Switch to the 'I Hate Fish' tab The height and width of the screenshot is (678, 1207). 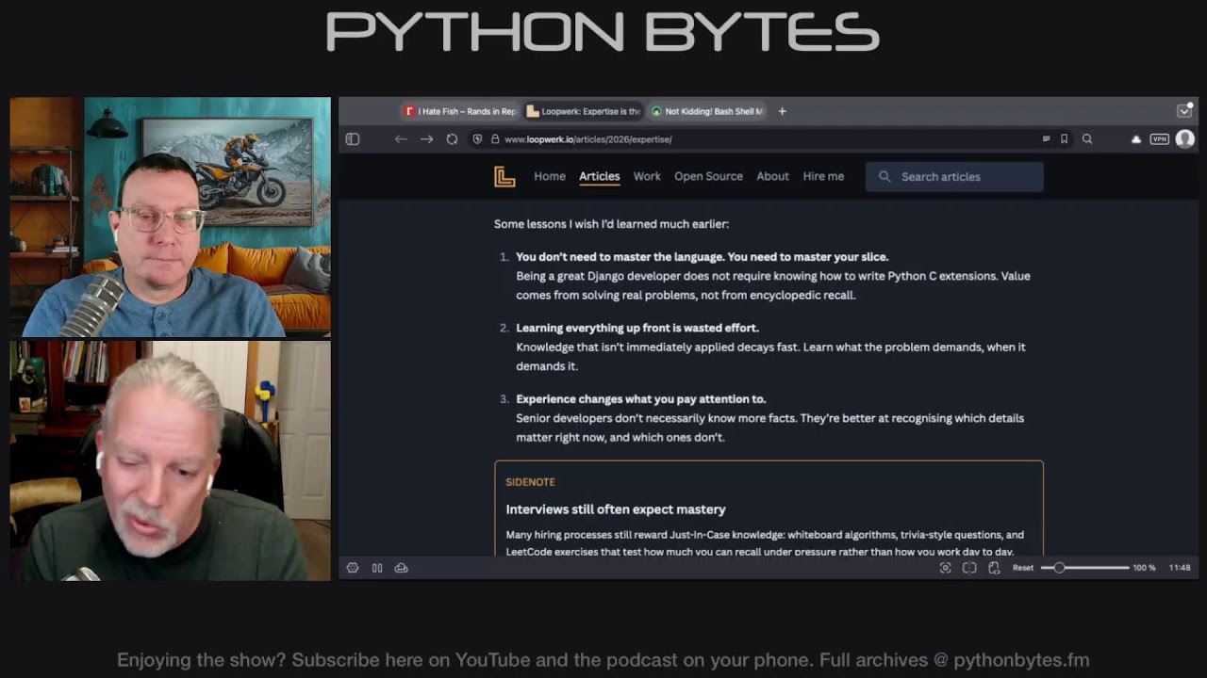(x=459, y=111)
